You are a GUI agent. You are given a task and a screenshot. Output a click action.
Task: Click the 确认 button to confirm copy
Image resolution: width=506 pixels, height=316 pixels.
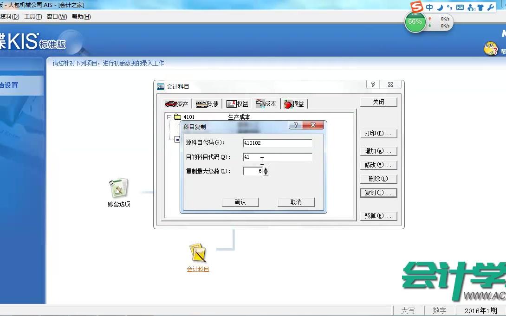240,202
